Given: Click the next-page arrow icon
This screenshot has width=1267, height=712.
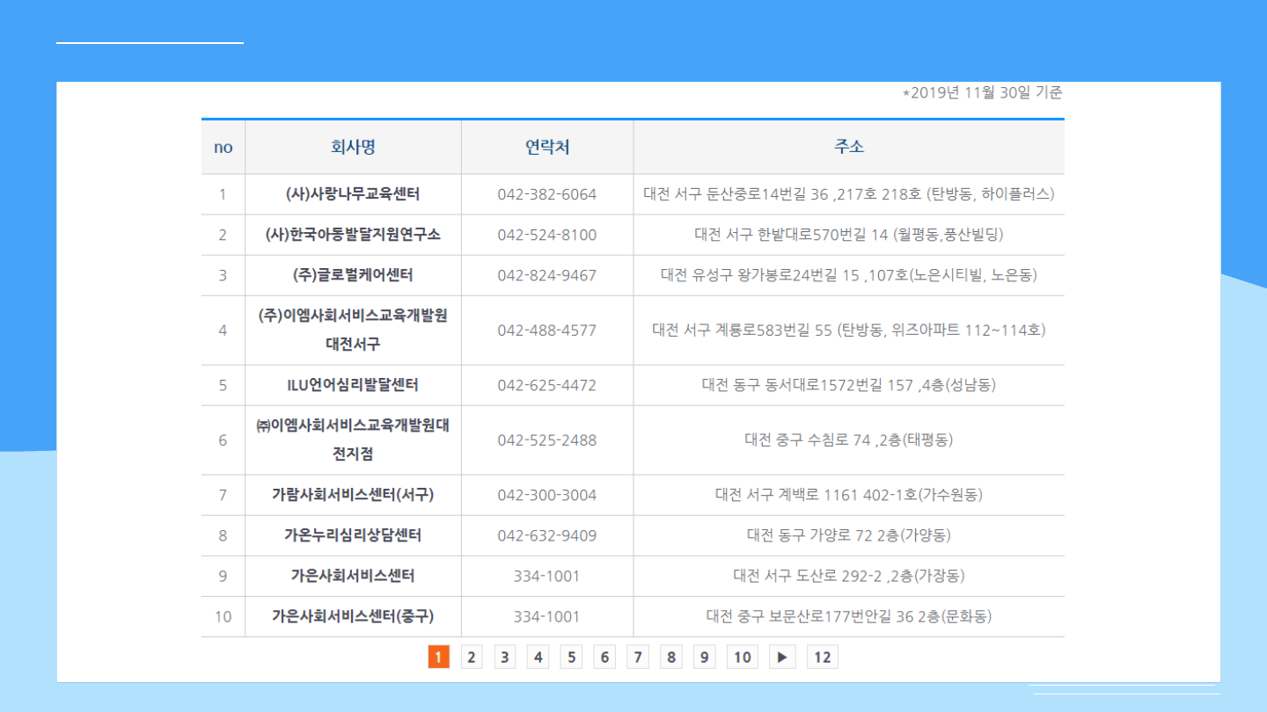Looking at the screenshot, I should [x=782, y=657].
